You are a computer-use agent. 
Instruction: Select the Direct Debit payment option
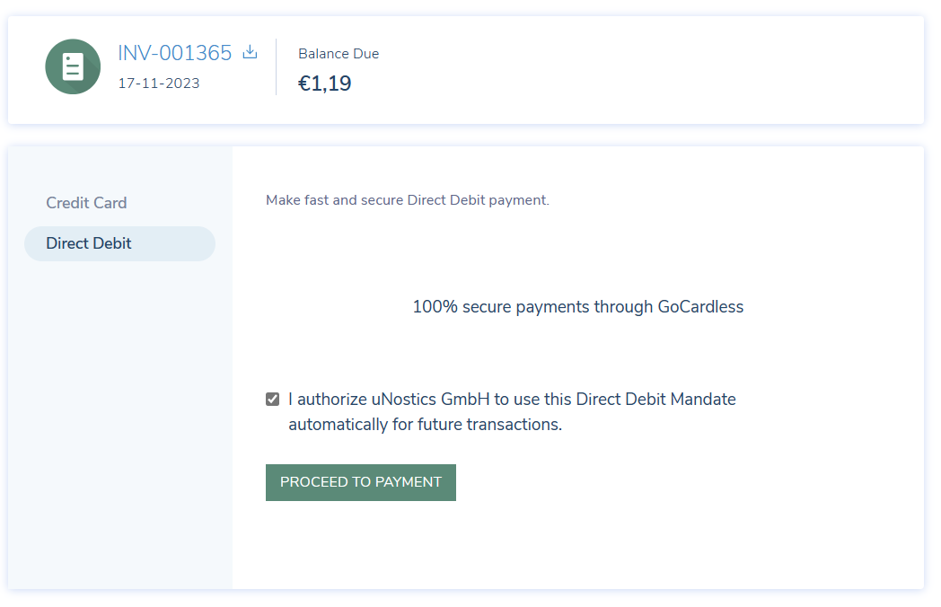tap(119, 243)
